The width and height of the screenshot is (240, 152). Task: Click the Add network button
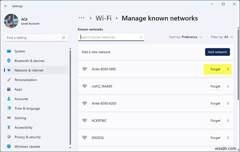217,52
